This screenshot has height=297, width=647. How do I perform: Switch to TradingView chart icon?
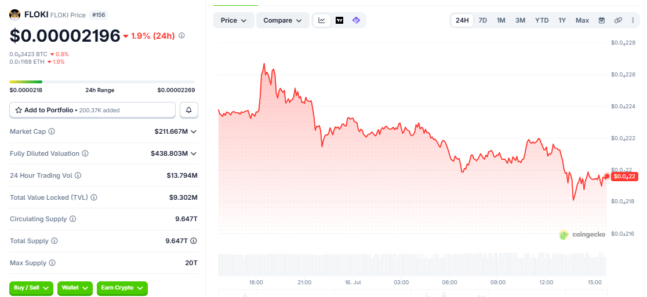pos(339,20)
